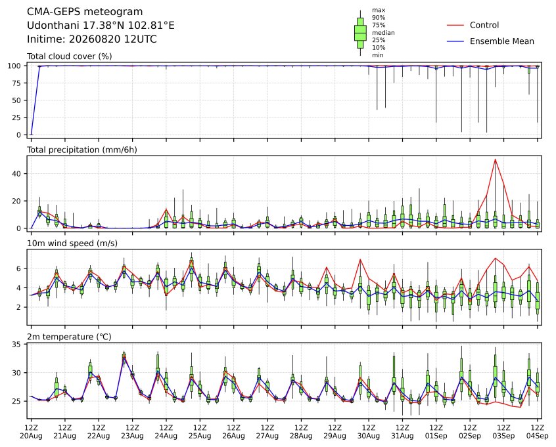Click the 23Aug temperature peak boxplot

[124, 358]
